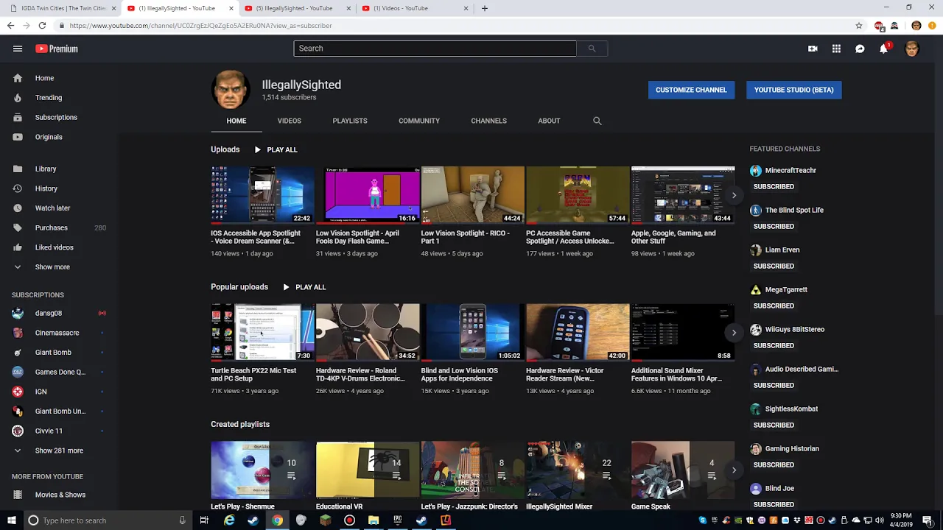Open the create video camera icon
Viewport: 943px width, 530px height.
(813, 49)
